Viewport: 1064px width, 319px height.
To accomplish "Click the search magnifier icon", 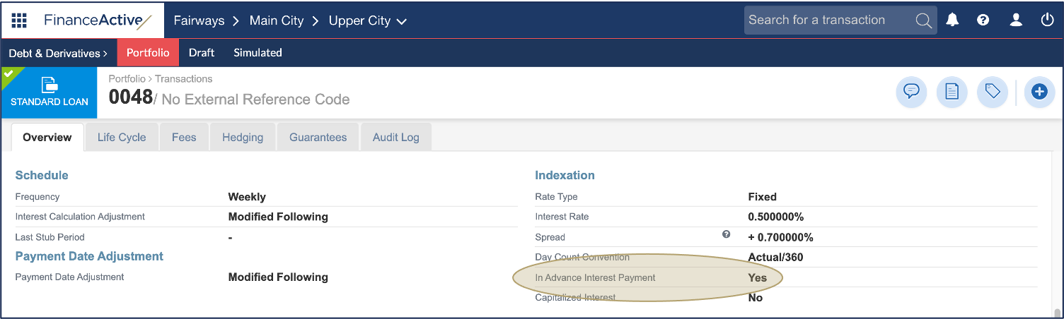I will 923,20.
